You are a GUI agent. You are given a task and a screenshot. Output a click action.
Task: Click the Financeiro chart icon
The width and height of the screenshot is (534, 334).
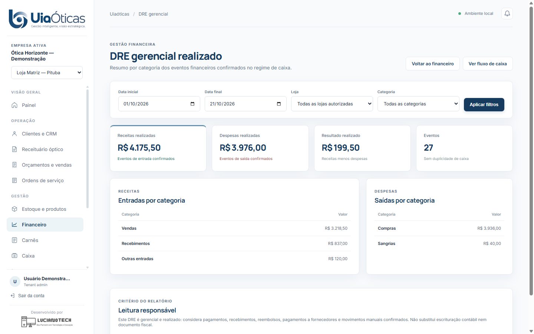[14, 225]
